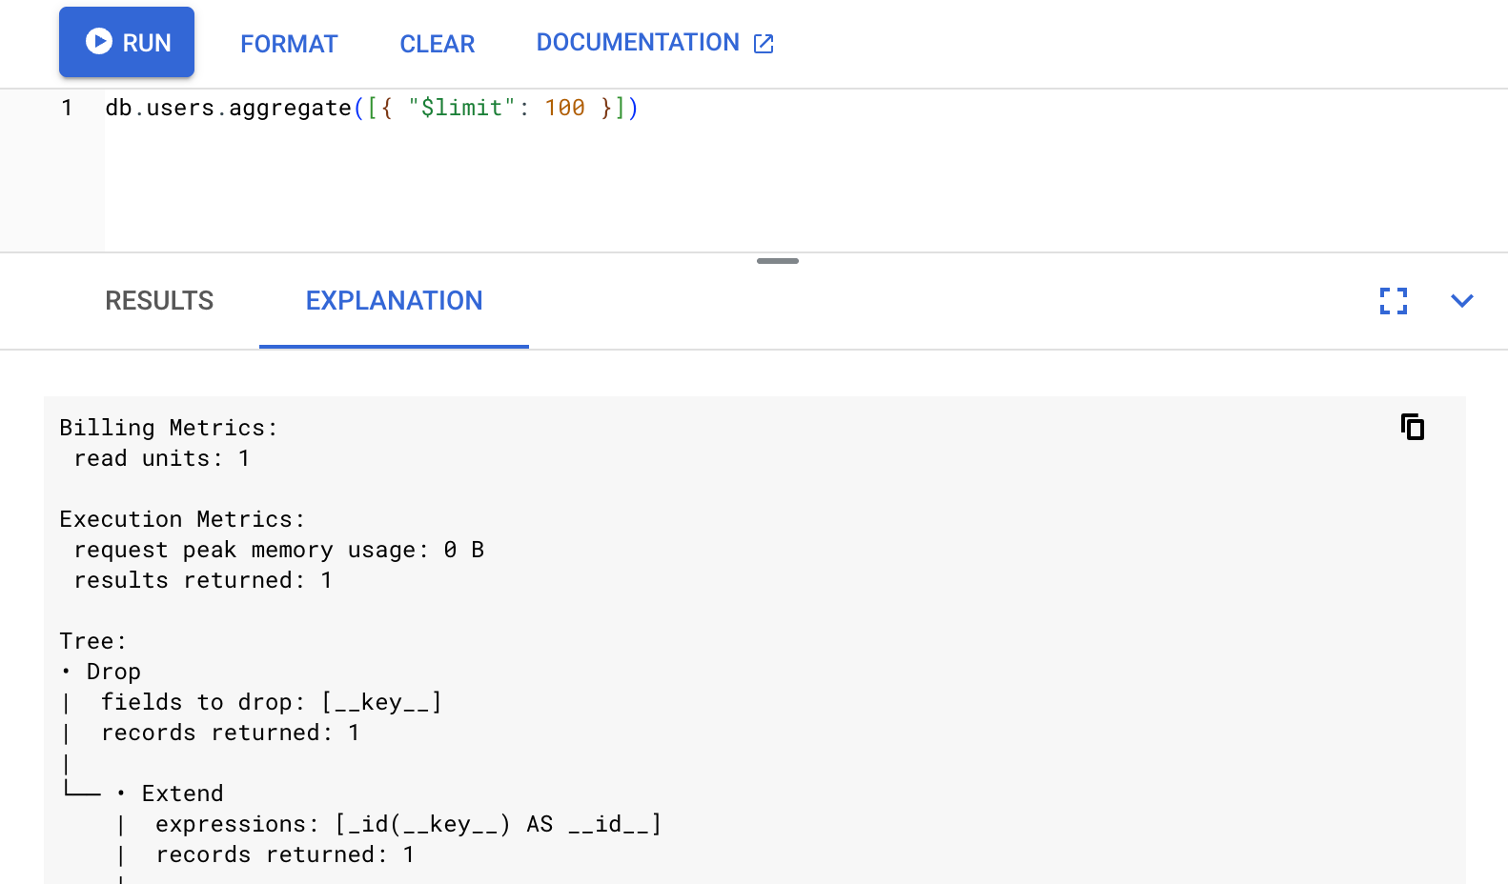Click the "Tree:" label
This screenshot has height=884, width=1508.
(93, 641)
